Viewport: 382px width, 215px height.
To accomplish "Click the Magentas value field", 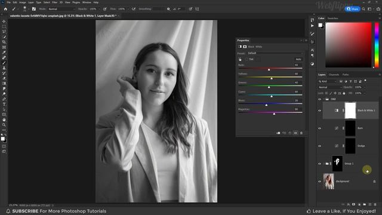I will click(x=297, y=109).
